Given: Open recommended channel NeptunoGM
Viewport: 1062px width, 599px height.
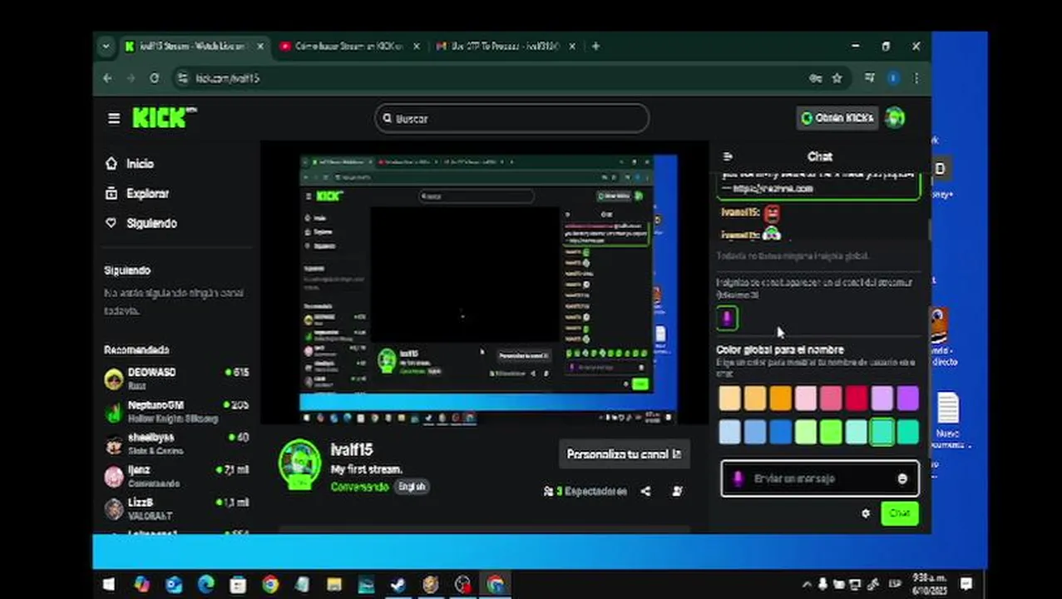Looking at the screenshot, I should pos(176,411).
